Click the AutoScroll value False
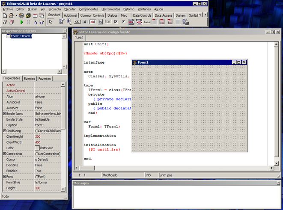The image size is (283, 210). [x=39, y=102]
